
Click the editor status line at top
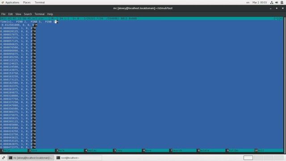point(142,18)
